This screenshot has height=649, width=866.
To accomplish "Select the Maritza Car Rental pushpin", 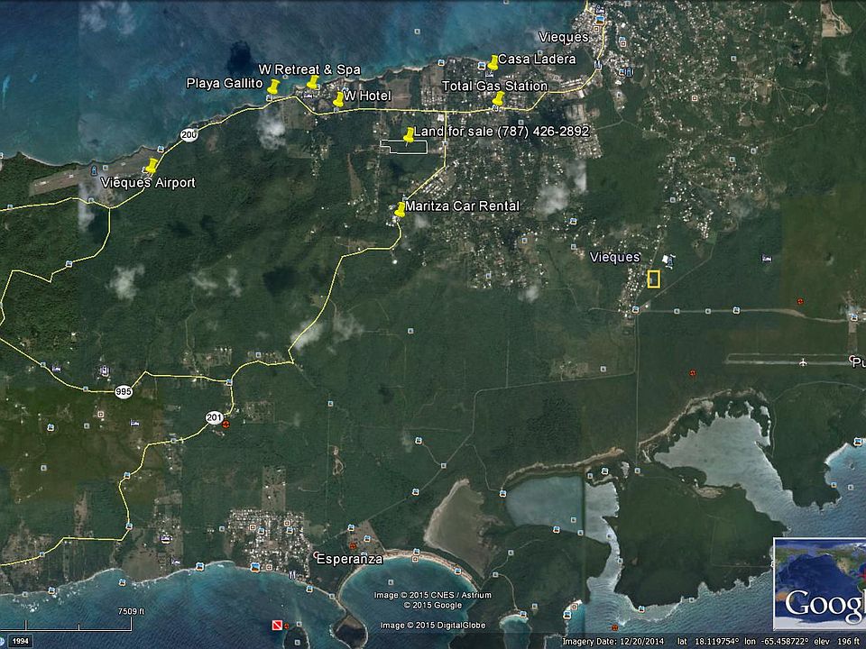I will (x=401, y=210).
